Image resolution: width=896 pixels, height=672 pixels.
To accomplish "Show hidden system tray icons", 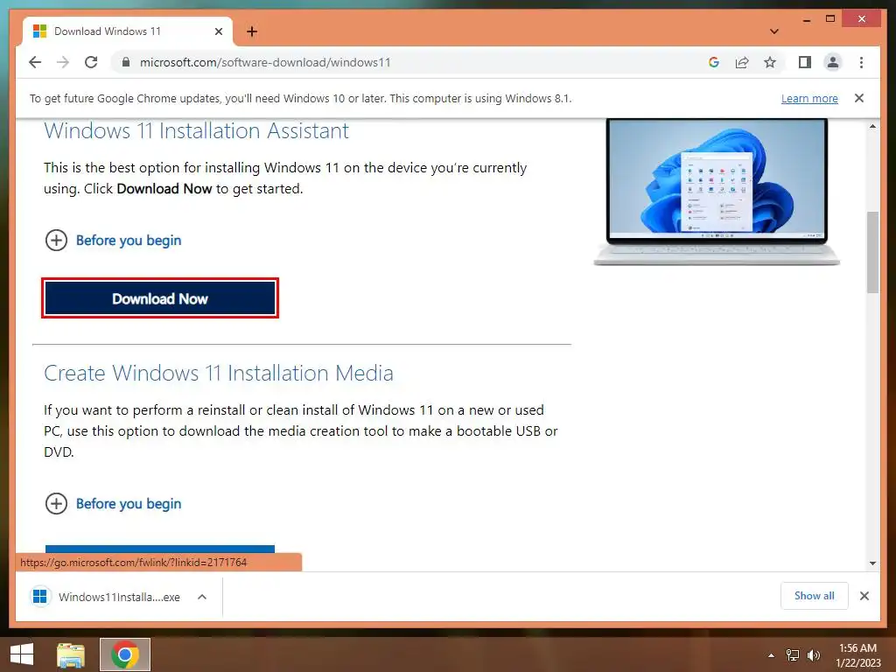I will tap(771, 655).
